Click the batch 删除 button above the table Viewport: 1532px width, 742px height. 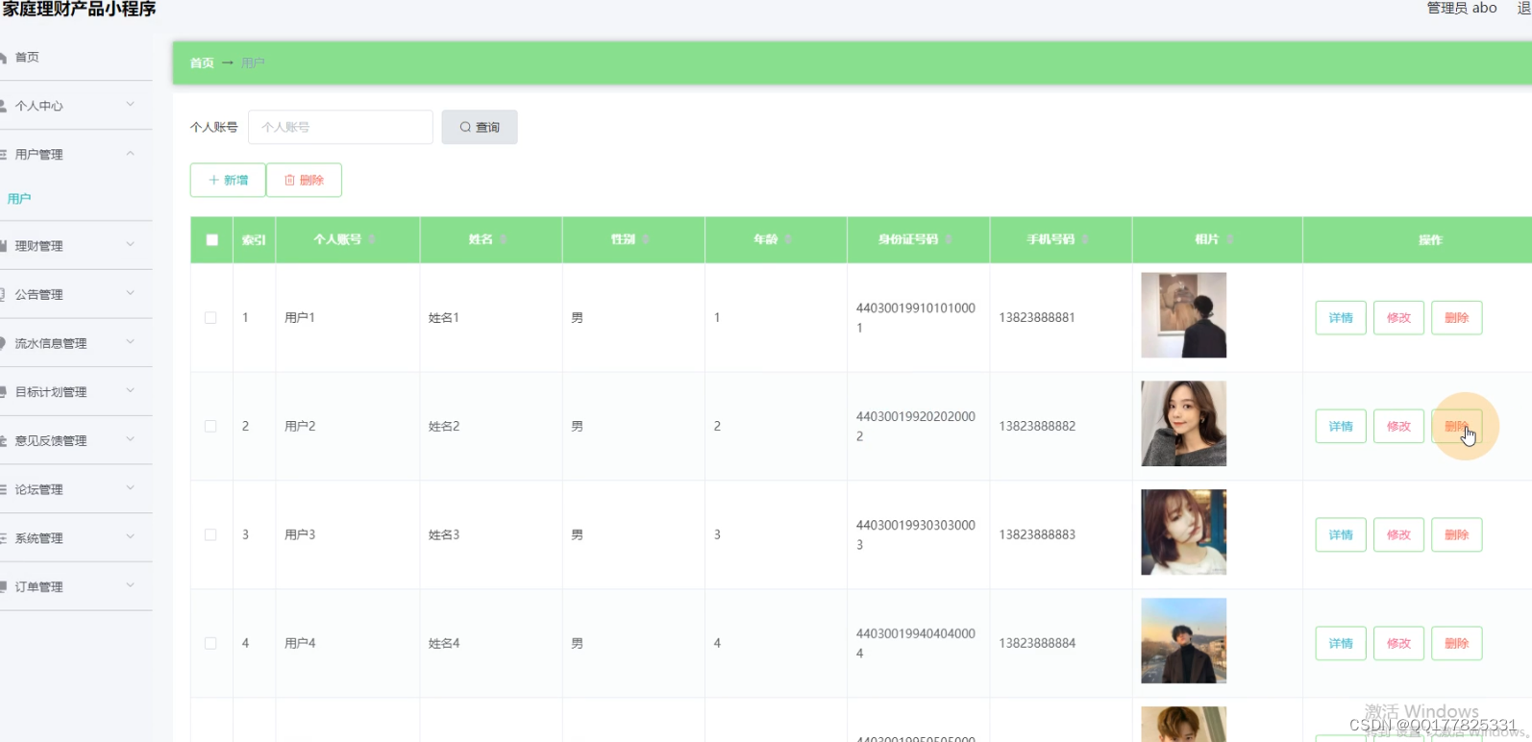pos(304,180)
